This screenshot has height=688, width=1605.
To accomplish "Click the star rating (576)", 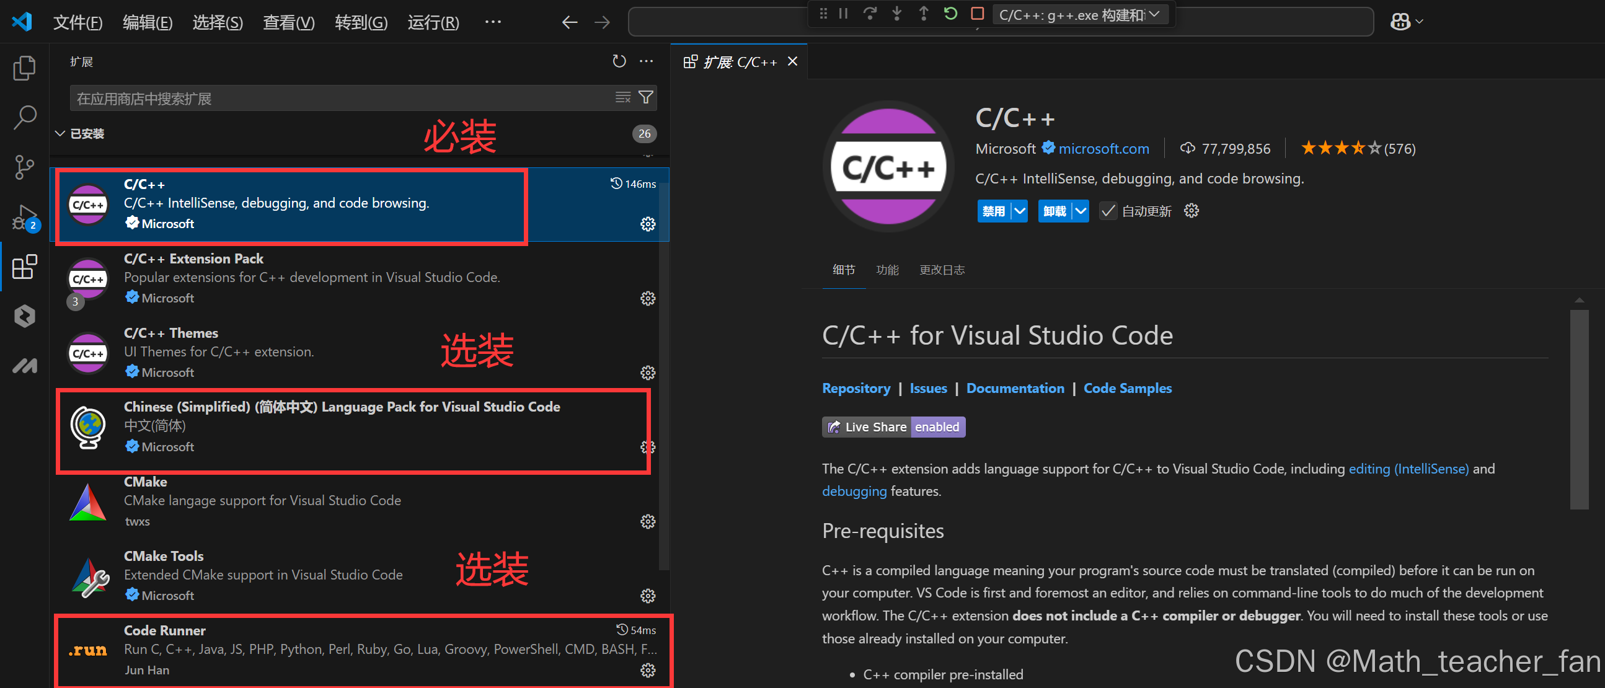I will [x=1358, y=148].
